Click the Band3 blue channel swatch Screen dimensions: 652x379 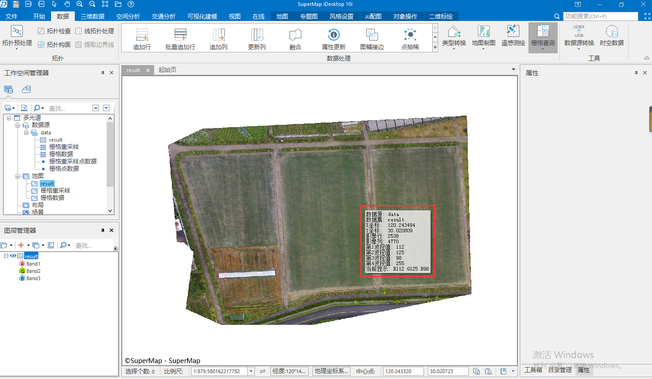point(21,278)
